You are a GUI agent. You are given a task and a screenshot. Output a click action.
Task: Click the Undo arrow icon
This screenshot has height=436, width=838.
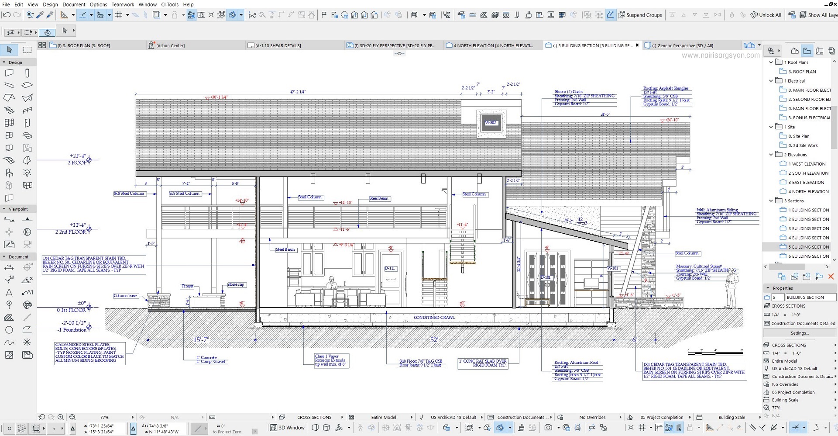[x=7, y=15]
